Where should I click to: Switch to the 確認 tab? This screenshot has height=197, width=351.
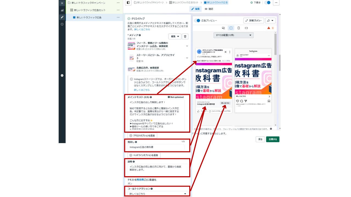pyautogui.click(x=210, y=9)
